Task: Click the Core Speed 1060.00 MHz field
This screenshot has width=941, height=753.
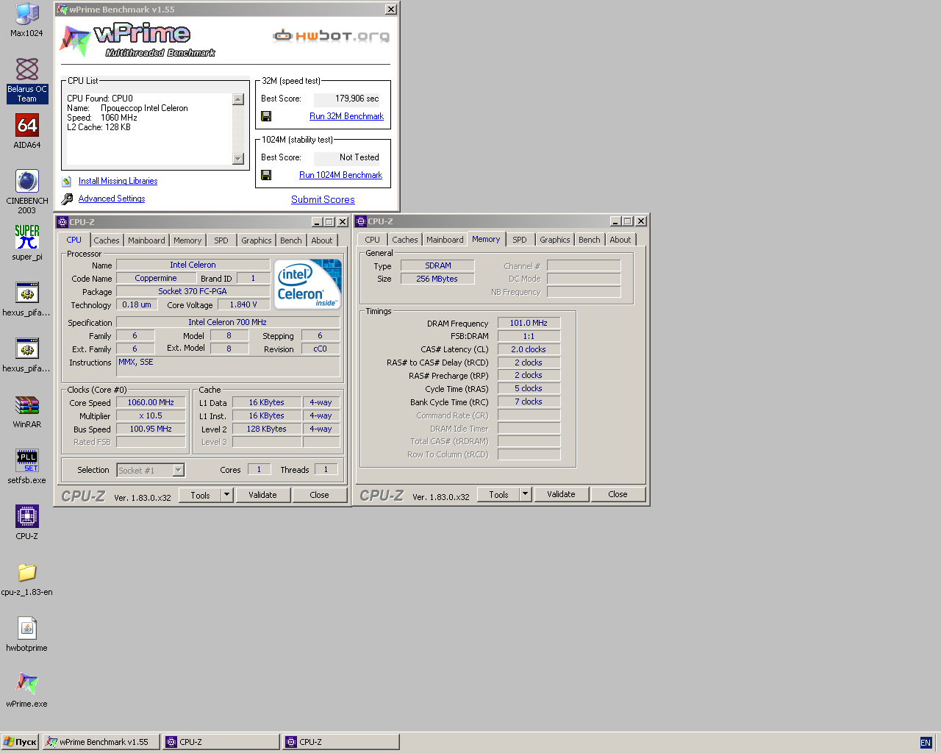Action: [151, 403]
